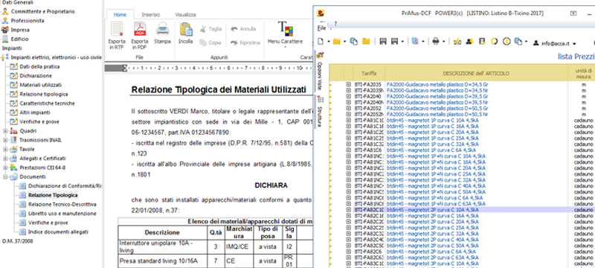Image resolution: width=595 pixels, height=268 pixels.
Task: Select Impresa in sidebar
Action: 20,30
